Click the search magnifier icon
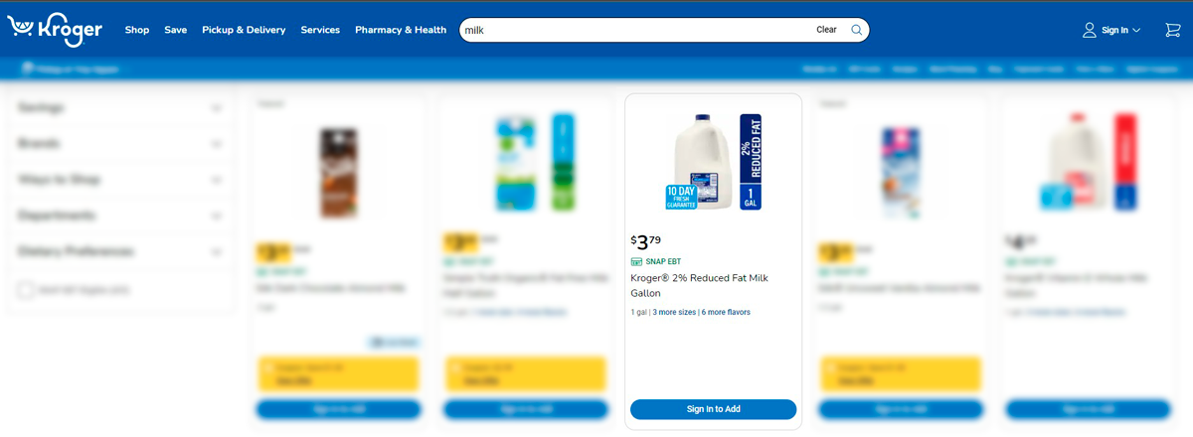The image size is (1193, 437). [856, 30]
